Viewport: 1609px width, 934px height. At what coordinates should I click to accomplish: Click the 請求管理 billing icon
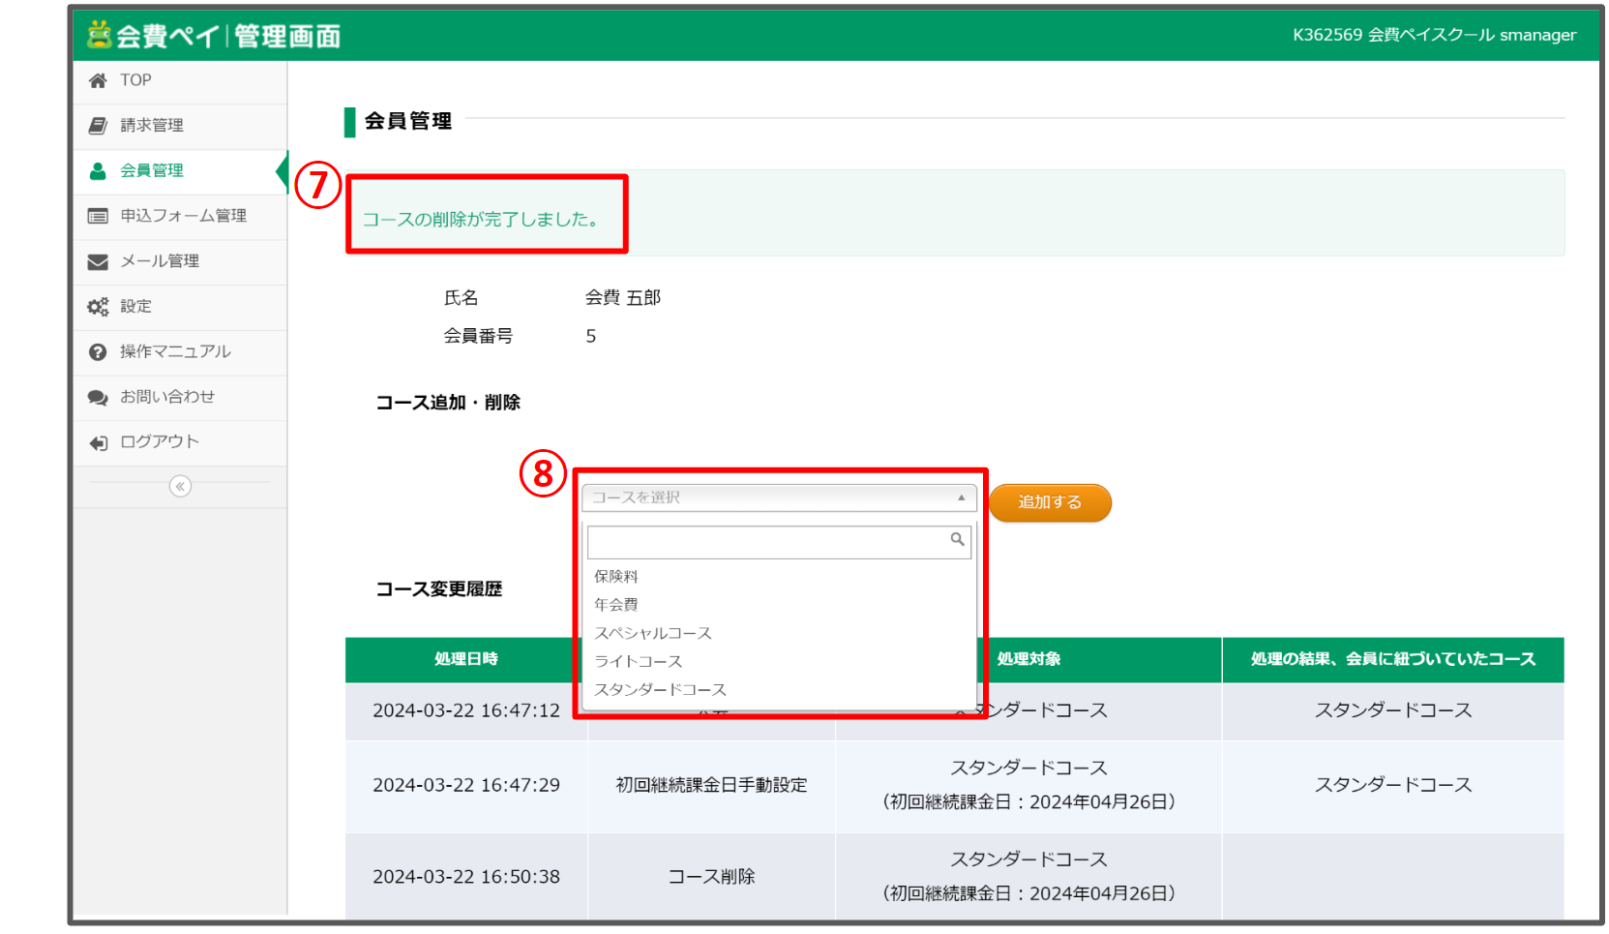tap(98, 126)
